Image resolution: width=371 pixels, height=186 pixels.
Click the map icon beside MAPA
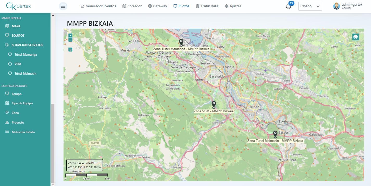point(7,26)
